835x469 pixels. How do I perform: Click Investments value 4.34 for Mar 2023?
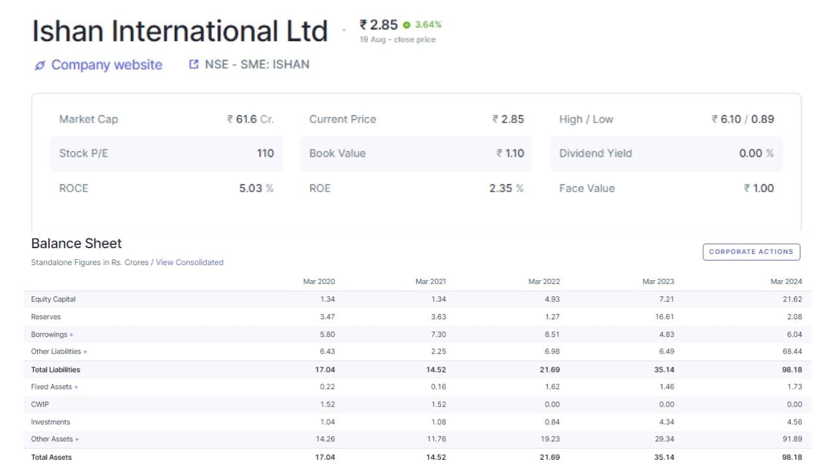point(666,422)
